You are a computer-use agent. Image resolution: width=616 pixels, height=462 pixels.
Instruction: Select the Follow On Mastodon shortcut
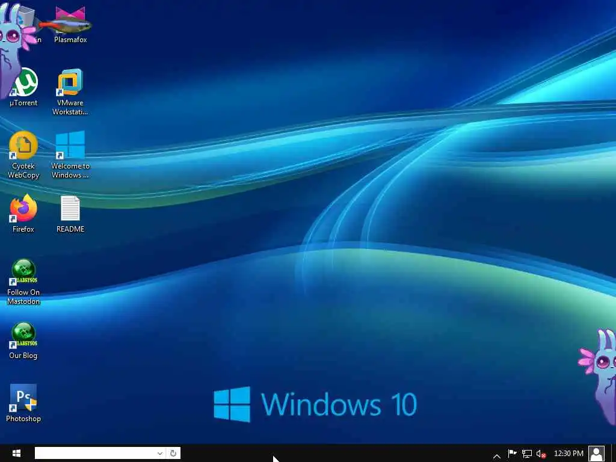point(23,282)
